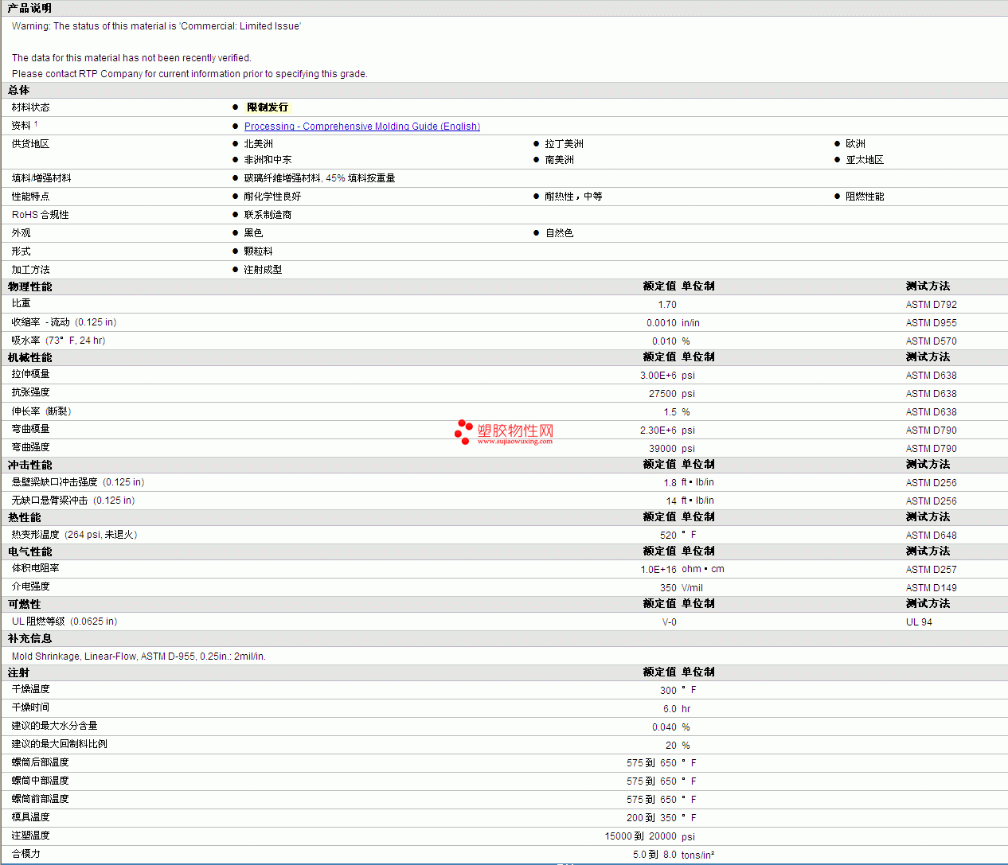Click the 可燃性 section header
This screenshot has width=1008, height=865.
[x=24, y=604]
